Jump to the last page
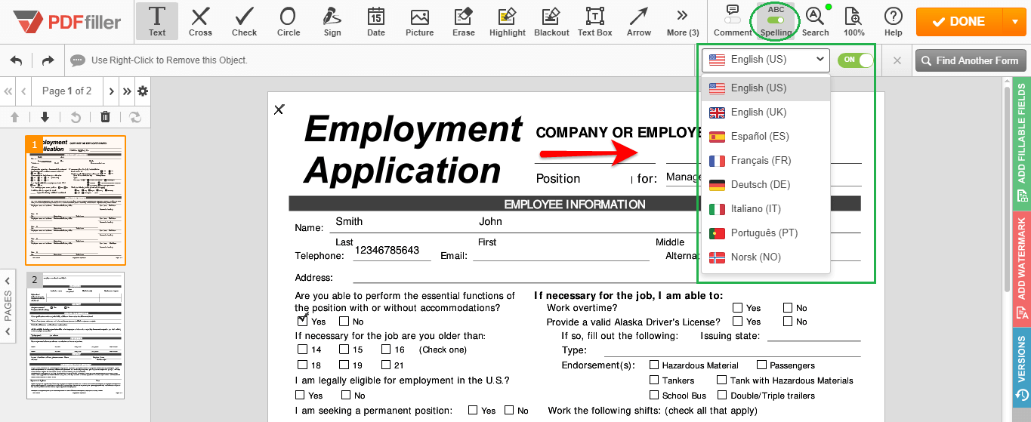 [127, 91]
